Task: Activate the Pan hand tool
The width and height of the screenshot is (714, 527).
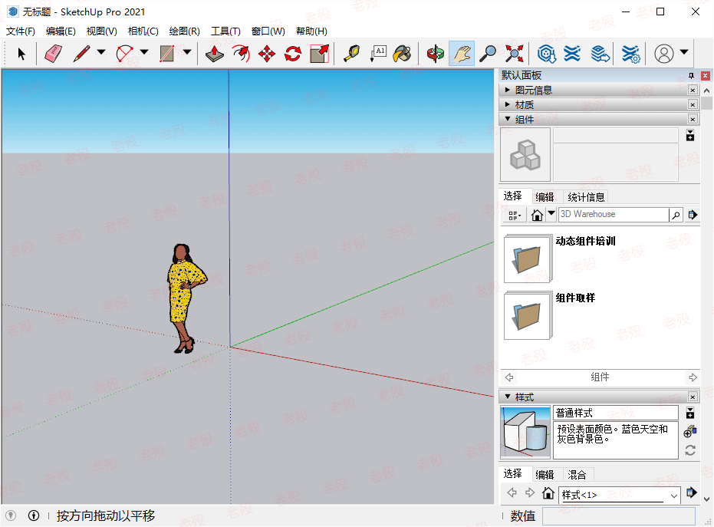Action: pos(462,54)
